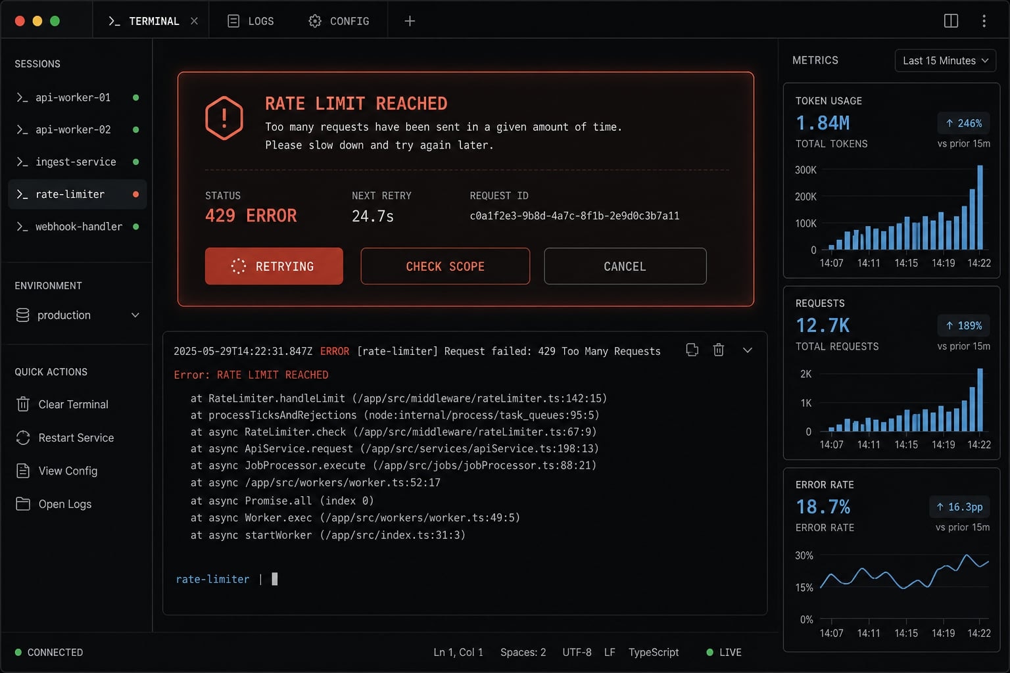Click the green status dot of webhook-handler
Viewport: 1010px width, 673px height.
click(136, 227)
